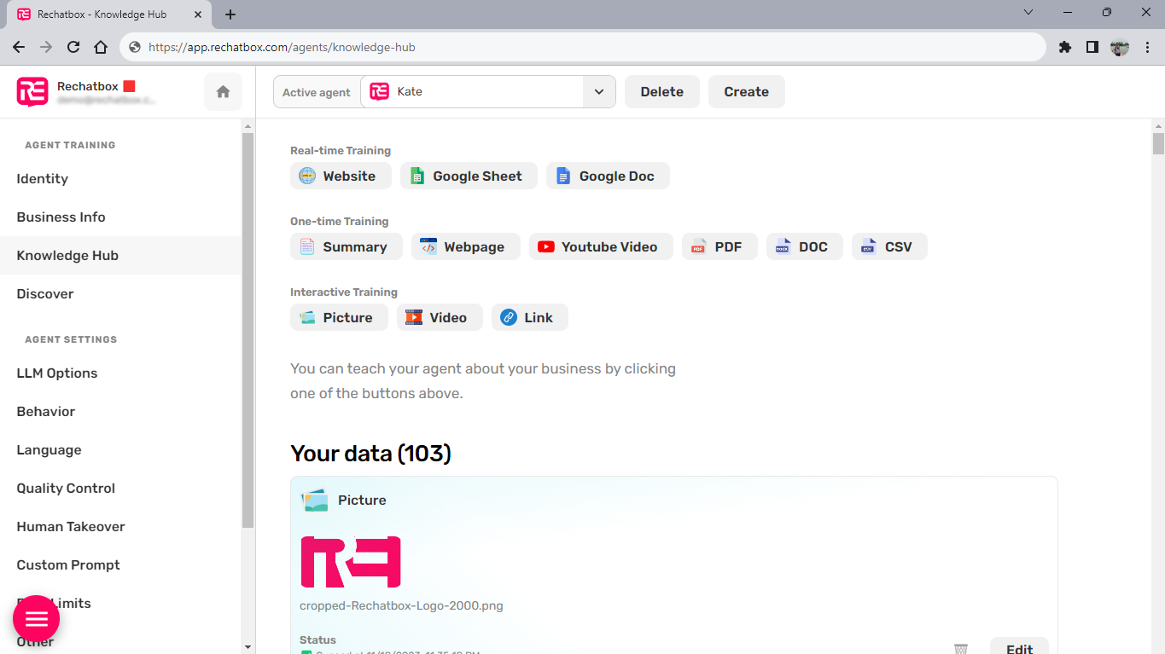Open Discover in sidebar
The width and height of the screenshot is (1165, 654).
[120, 293]
